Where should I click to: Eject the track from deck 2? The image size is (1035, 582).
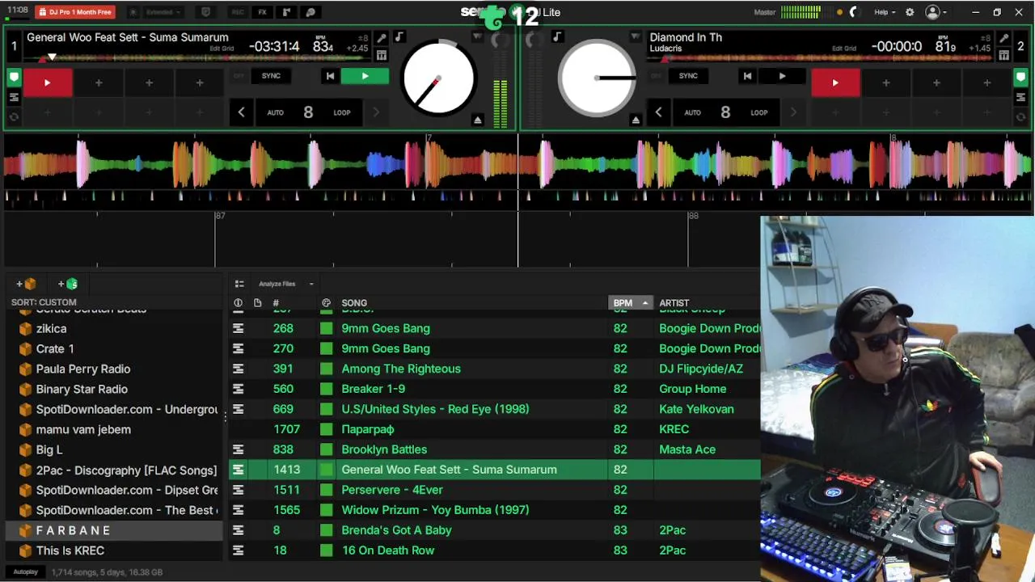[x=636, y=120]
